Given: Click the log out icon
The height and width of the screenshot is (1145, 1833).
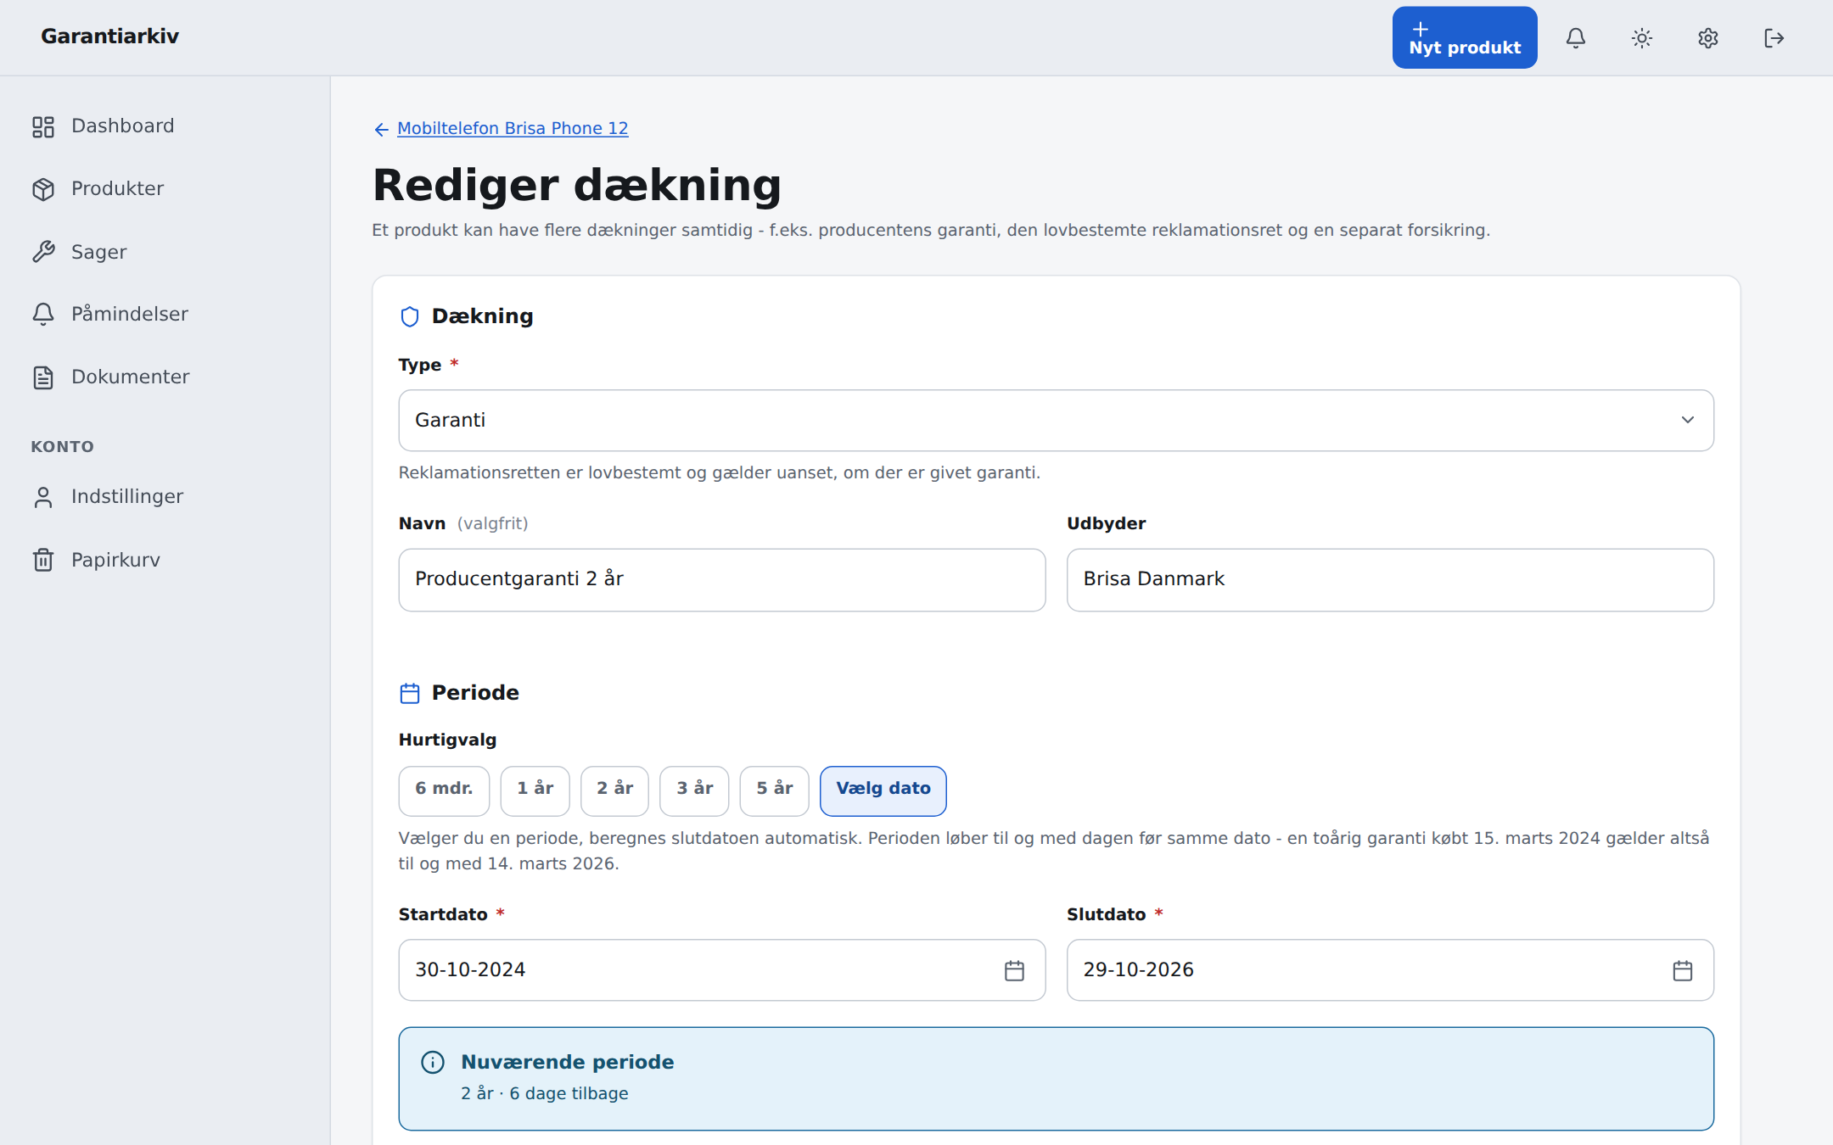Looking at the screenshot, I should 1774,38.
